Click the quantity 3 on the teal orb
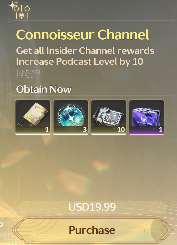The height and width of the screenshot is (245, 177). coord(85,130)
